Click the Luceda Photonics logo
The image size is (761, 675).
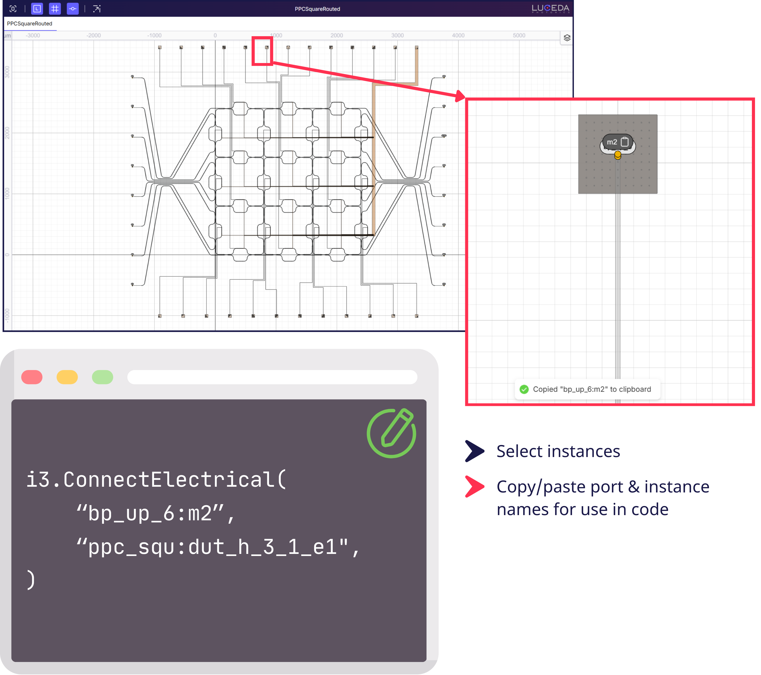pyautogui.click(x=550, y=9)
